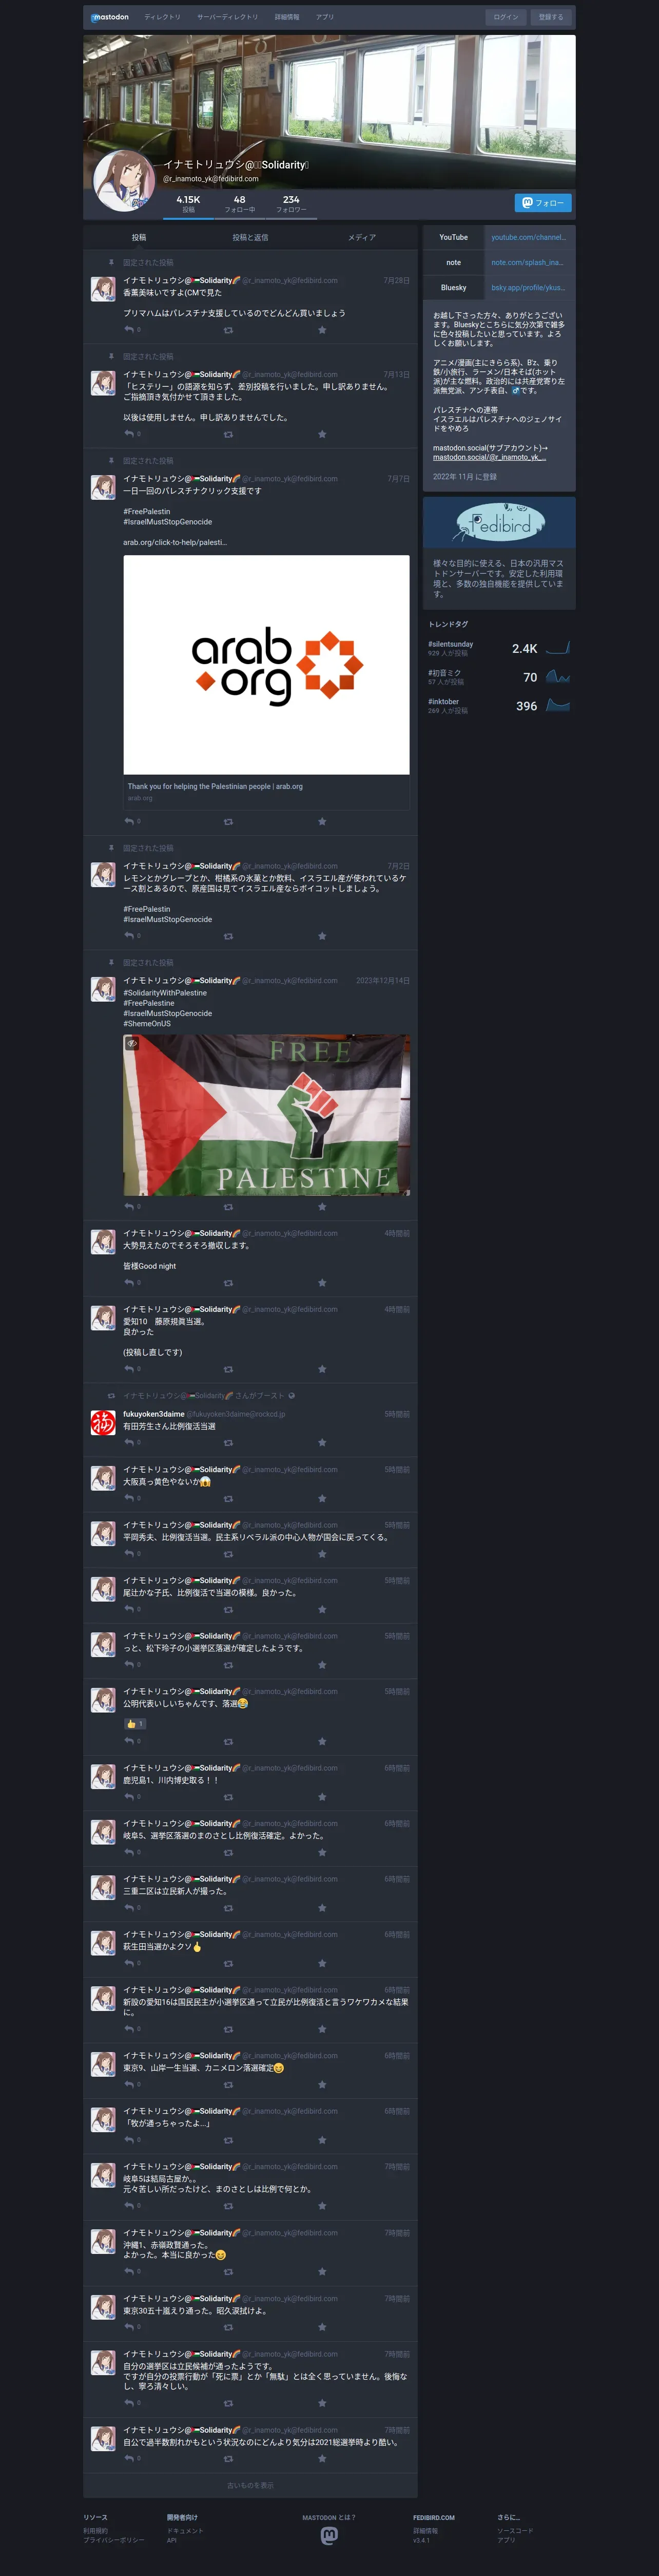Switch to the 投稿と返信 tab
Viewport: 659px width, 2576px height.
(x=249, y=237)
